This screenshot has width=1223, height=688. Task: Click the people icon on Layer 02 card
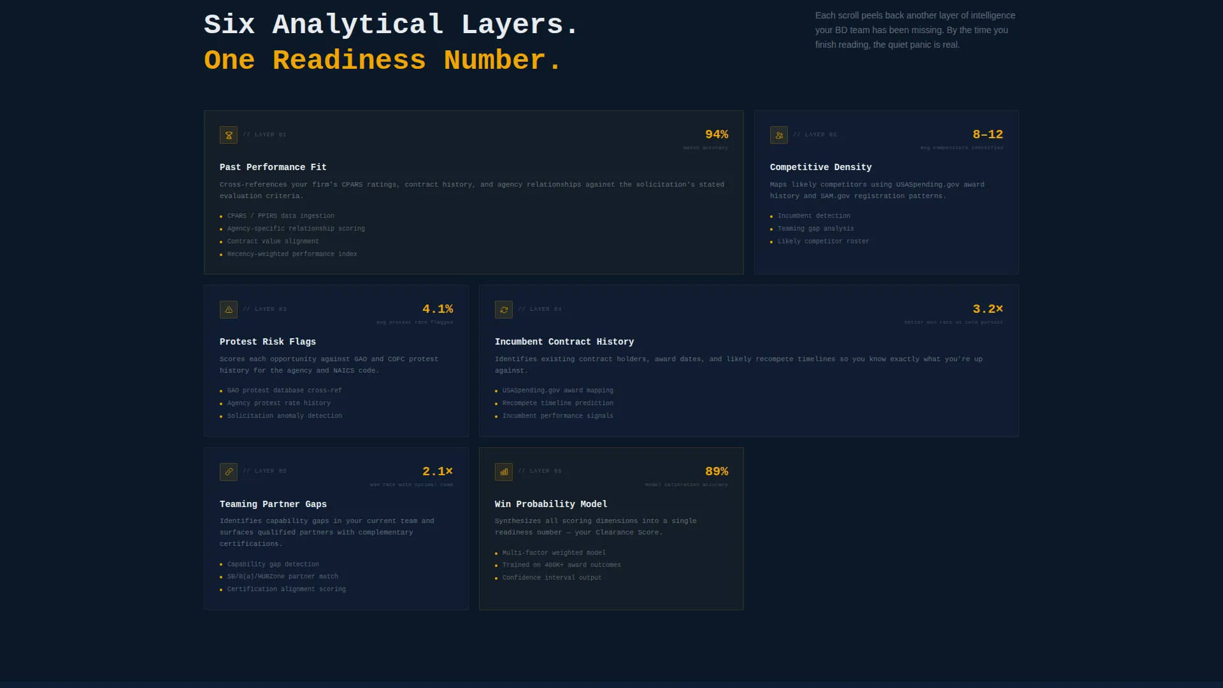779,135
